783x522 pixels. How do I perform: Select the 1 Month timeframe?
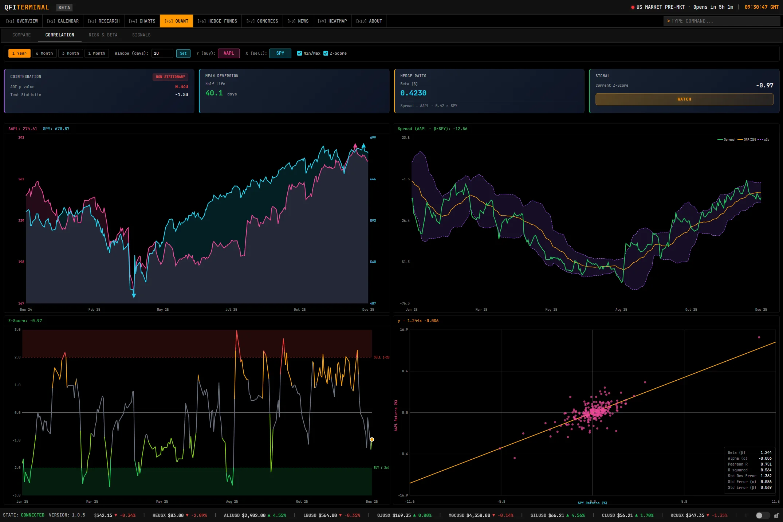[x=97, y=53]
